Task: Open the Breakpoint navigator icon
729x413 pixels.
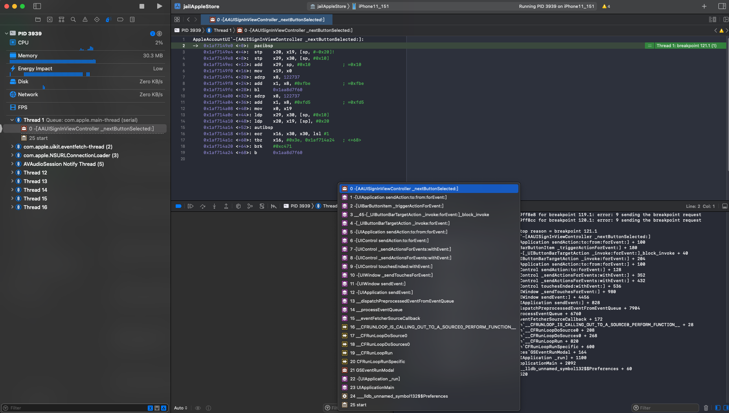Action: [x=120, y=19]
